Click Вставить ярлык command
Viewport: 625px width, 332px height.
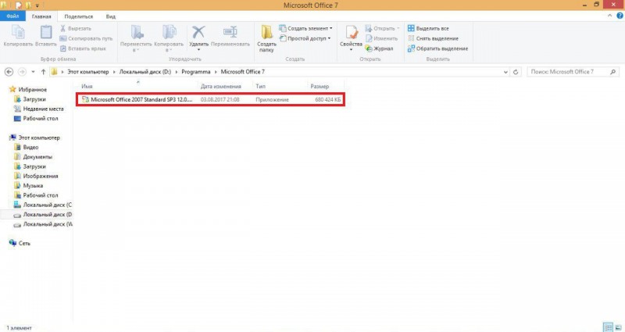(83, 48)
